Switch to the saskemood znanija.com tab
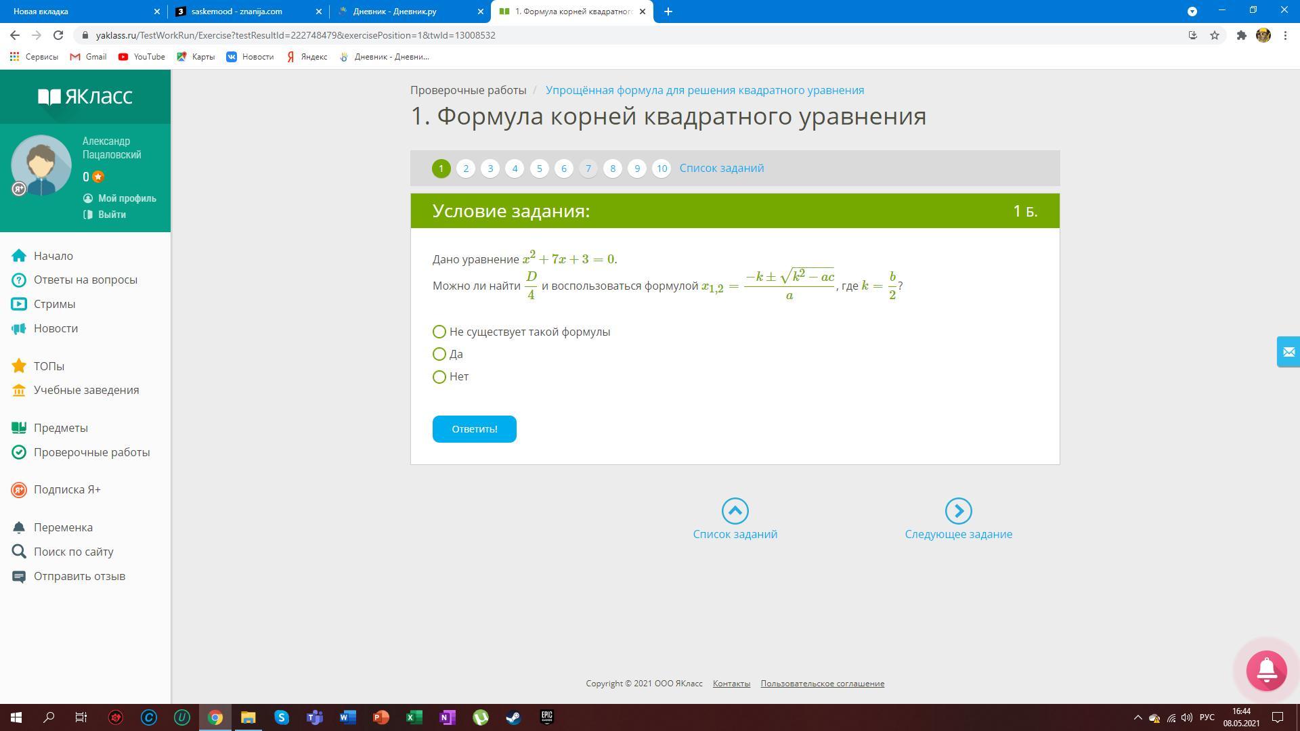Image resolution: width=1300 pixels, height=731 pixels. pyautogui.click(x=237, y=12)
